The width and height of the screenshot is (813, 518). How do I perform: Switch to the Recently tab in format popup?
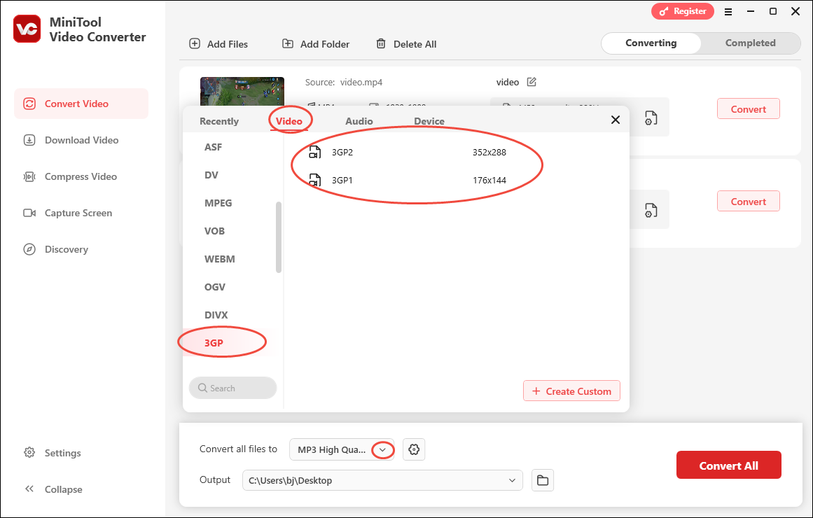click(218, 121)
